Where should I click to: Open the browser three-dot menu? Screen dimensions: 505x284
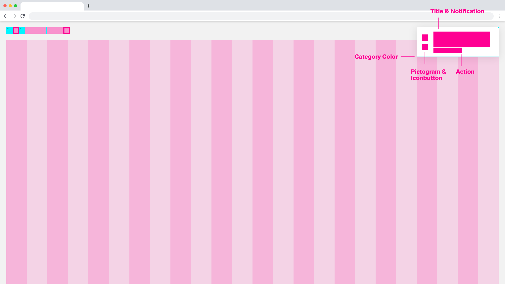[499, 16]
